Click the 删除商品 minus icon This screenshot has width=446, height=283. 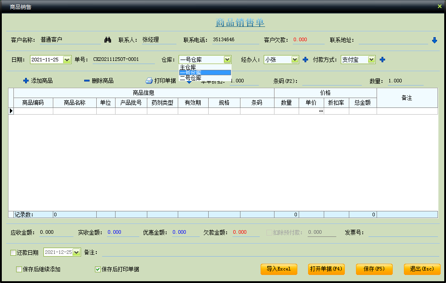pos(87,81)
